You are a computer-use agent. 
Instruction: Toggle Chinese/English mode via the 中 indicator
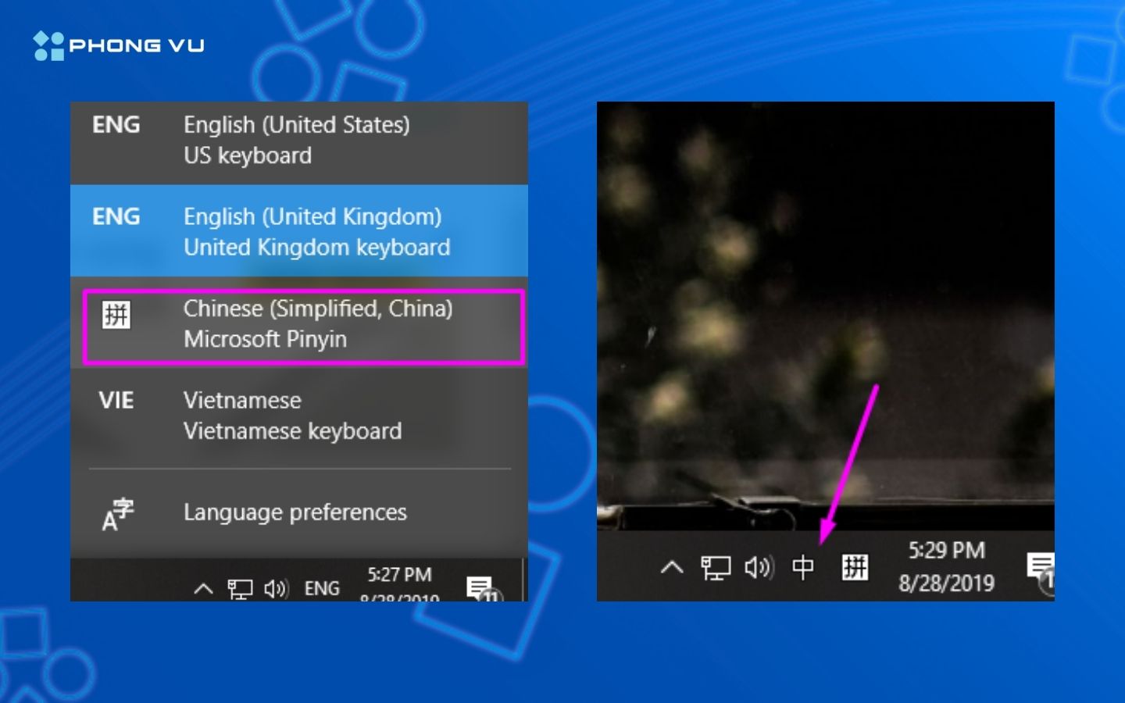point(804,569)
